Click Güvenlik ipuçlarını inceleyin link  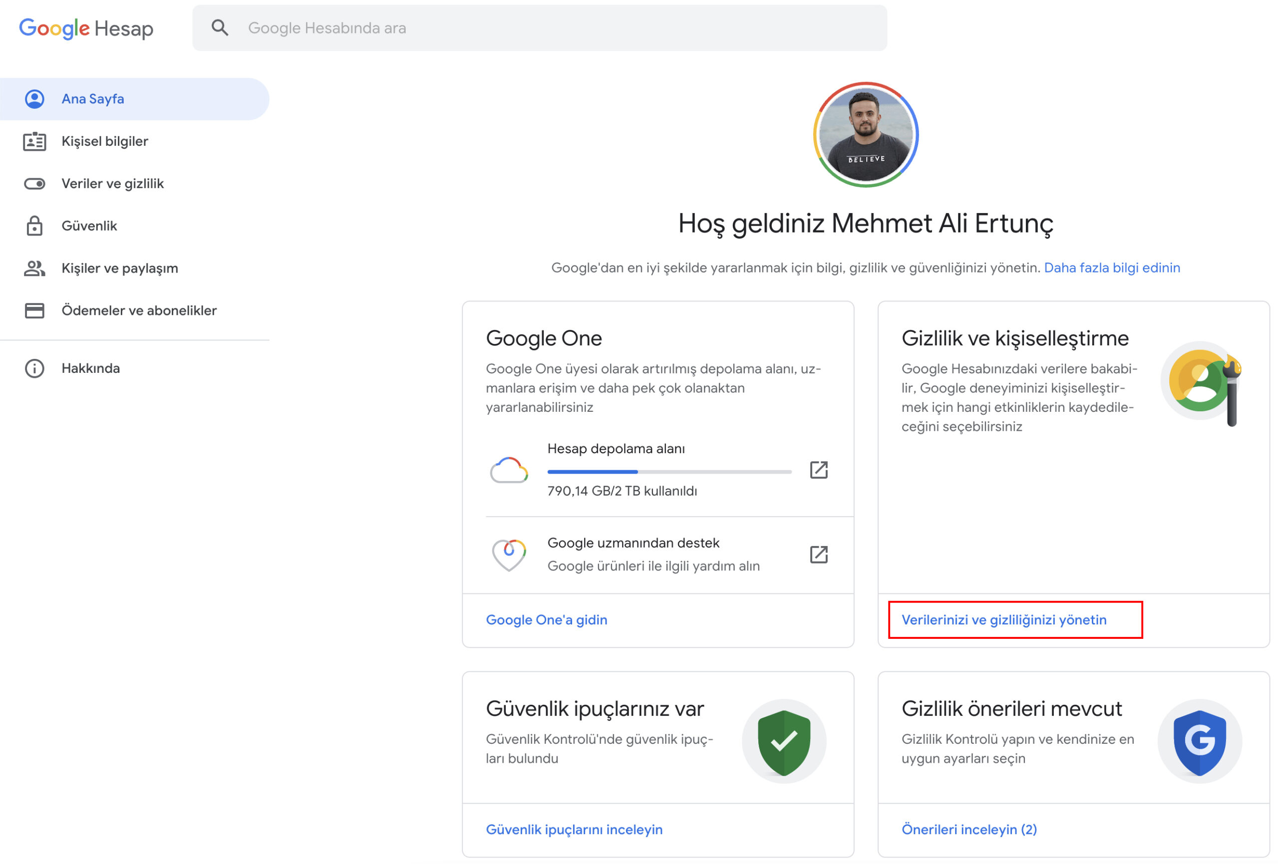(574, 830)
